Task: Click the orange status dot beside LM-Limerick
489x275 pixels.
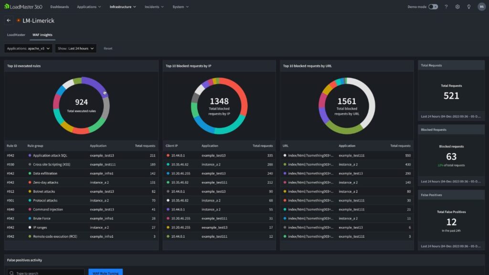Action: click(x=19, y=21)
